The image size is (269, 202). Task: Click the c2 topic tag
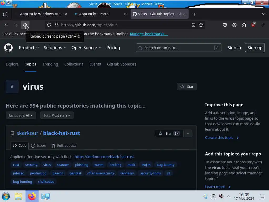(x=168, y=173)
